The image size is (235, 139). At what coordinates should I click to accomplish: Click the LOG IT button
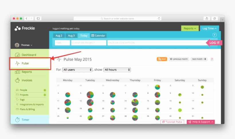click(x=214, y=43)
